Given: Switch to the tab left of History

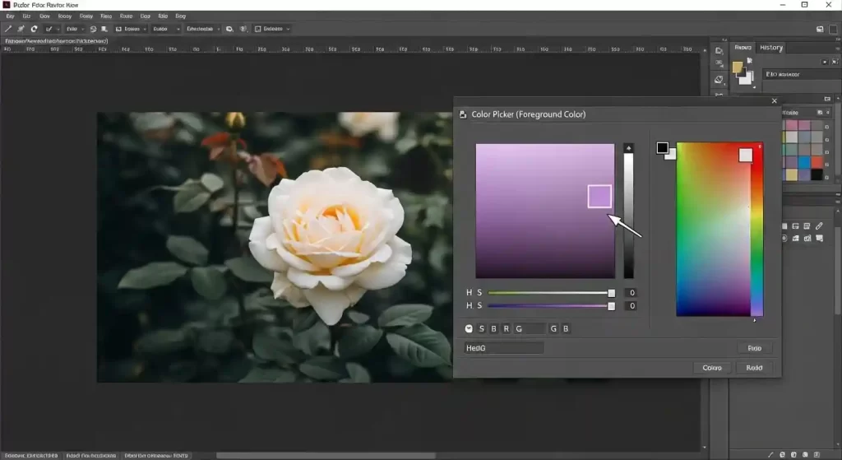Looking at the screenshot, I should pyautogui.click(x=743, y=48).
